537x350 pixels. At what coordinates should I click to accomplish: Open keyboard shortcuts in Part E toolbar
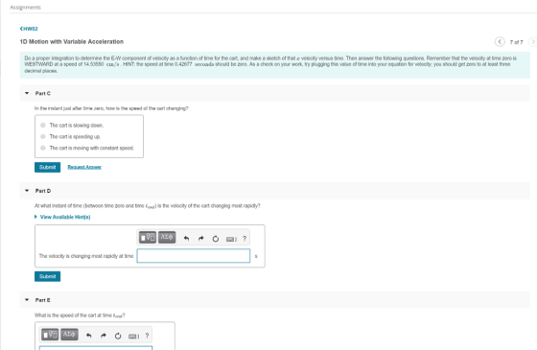pyautogui.click(x=133, y=337)
